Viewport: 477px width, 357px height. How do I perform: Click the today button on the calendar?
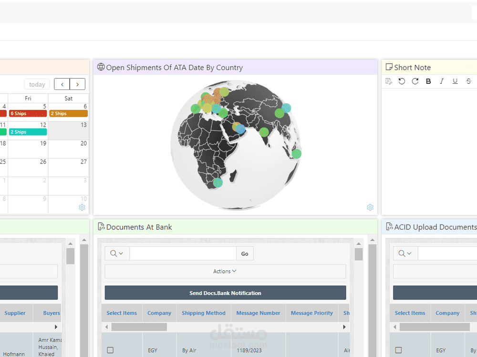37,84
